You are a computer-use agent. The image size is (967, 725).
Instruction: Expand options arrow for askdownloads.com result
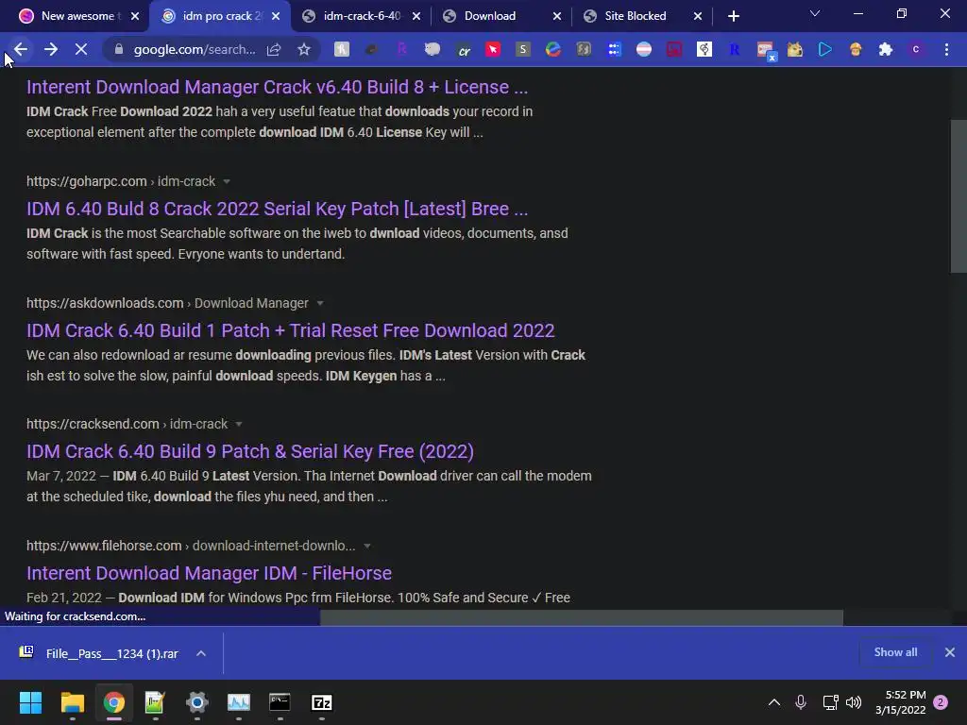click(x=319, y=303)
